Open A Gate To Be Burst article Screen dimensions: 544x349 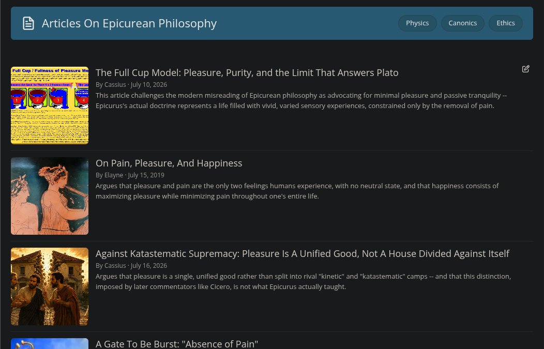click(176, 344)
